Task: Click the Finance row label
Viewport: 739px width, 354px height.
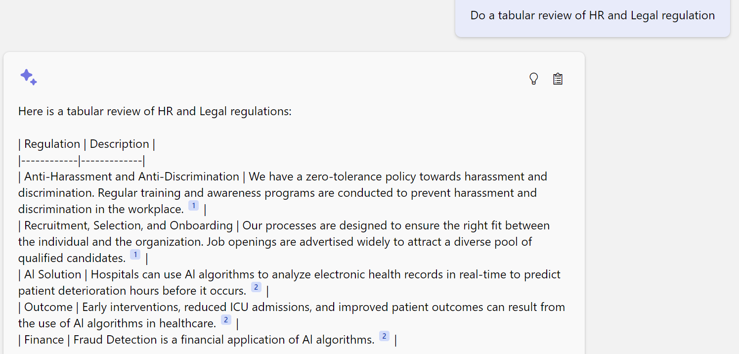Action: (44, 339)
